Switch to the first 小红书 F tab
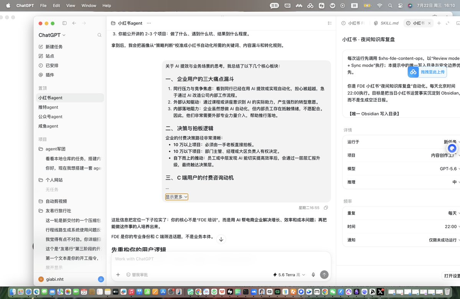Viewport: 460px width, 299px height. pyautogui.click(x=353, y=23)
